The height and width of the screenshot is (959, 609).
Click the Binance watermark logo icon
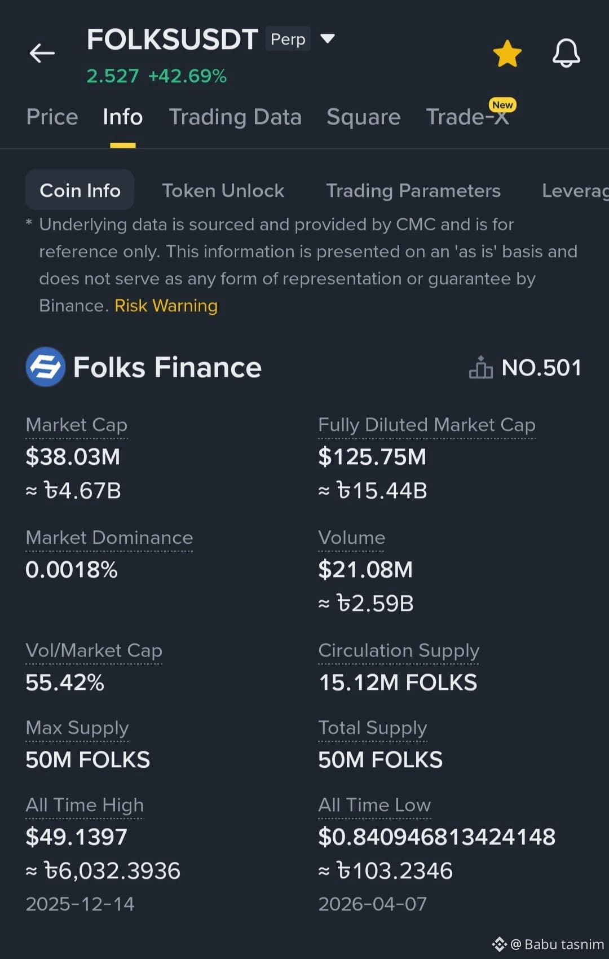pyautogui.click(x=499, y=944)
